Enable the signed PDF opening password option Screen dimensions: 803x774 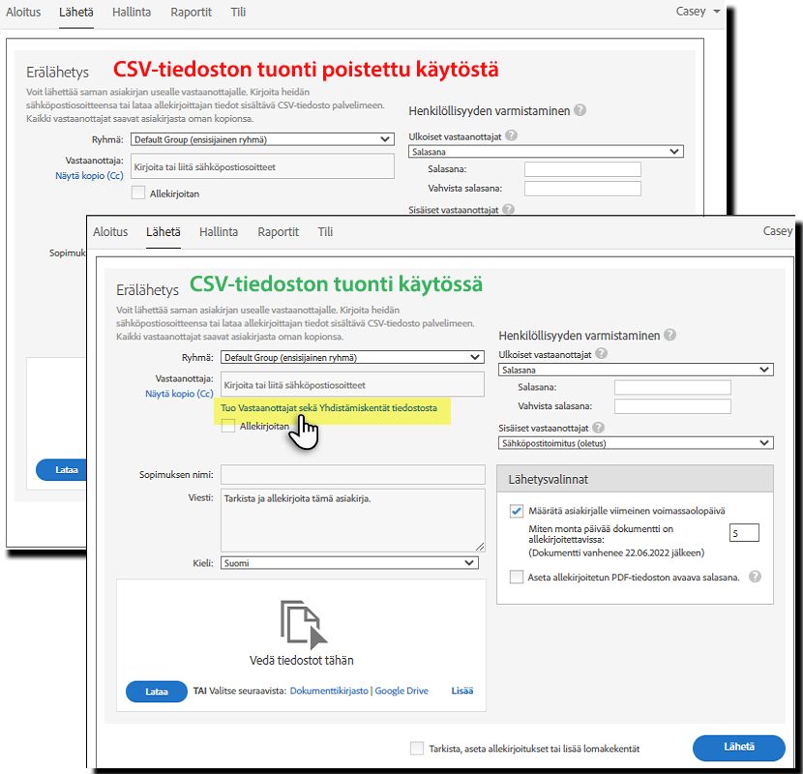point(517,576)
